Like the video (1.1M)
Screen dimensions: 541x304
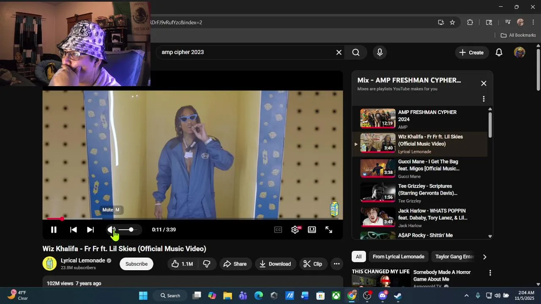tap(182, 264)
